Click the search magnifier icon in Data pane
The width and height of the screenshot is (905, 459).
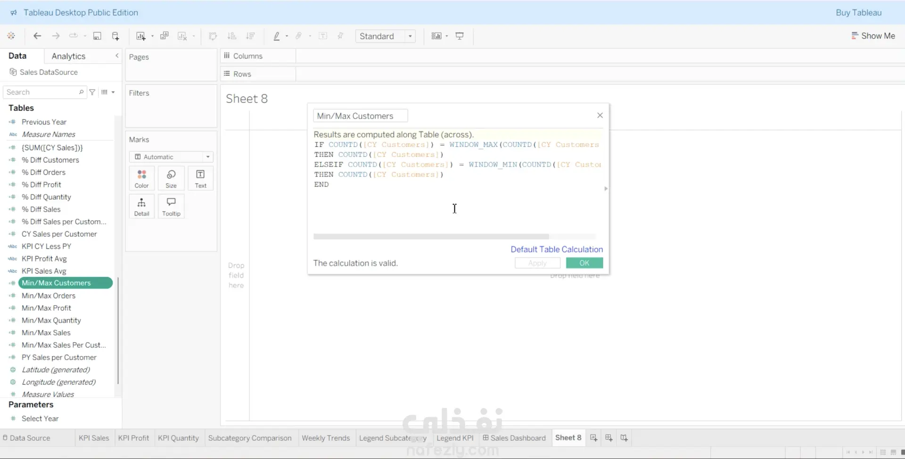(81, 92)
